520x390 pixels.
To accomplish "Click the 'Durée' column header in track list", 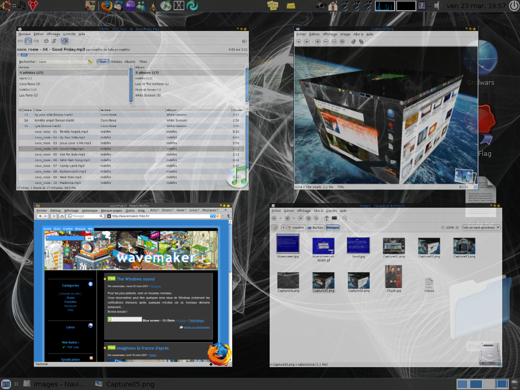I will 238,110.
